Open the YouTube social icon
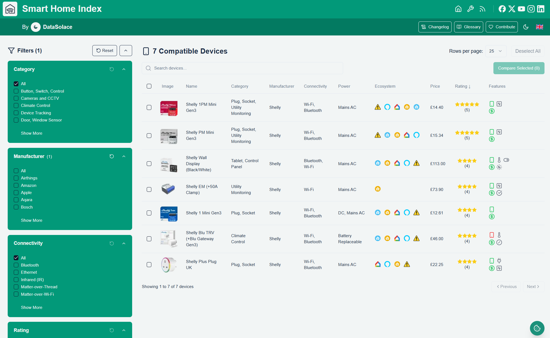550x338 pixels. pyautogui.click(x=521, y=9)
